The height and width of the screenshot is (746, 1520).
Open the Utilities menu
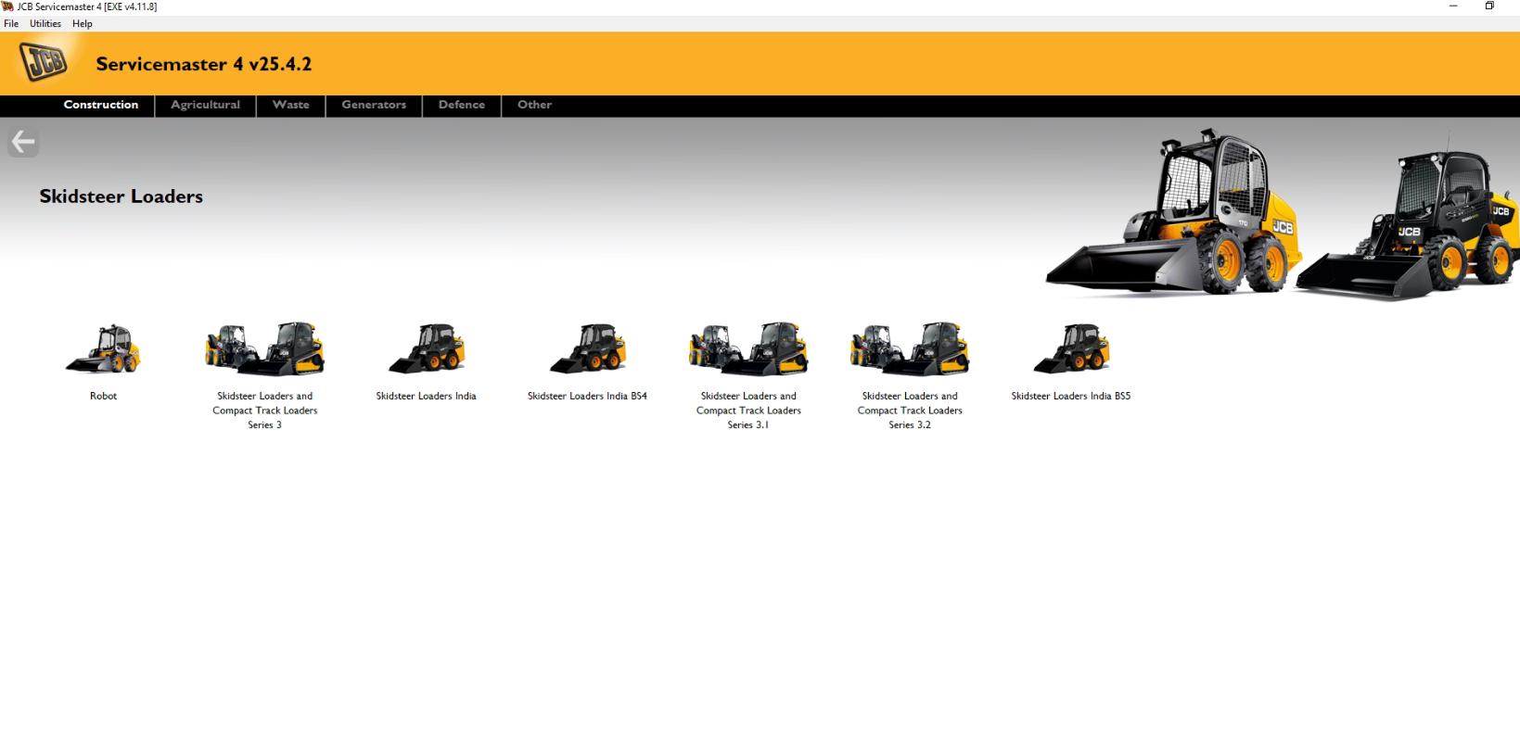tap(45, 24)
